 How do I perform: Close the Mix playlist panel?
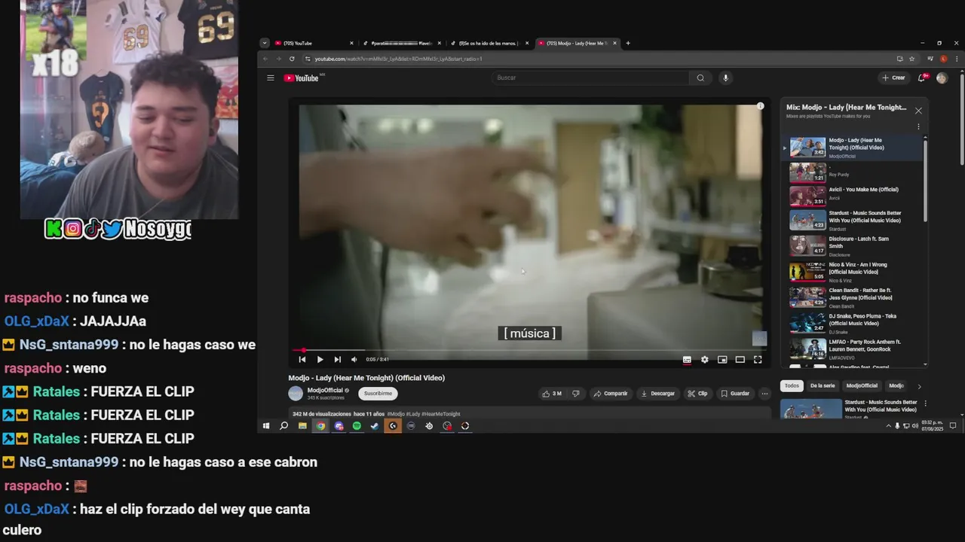(x=918, y=111)
